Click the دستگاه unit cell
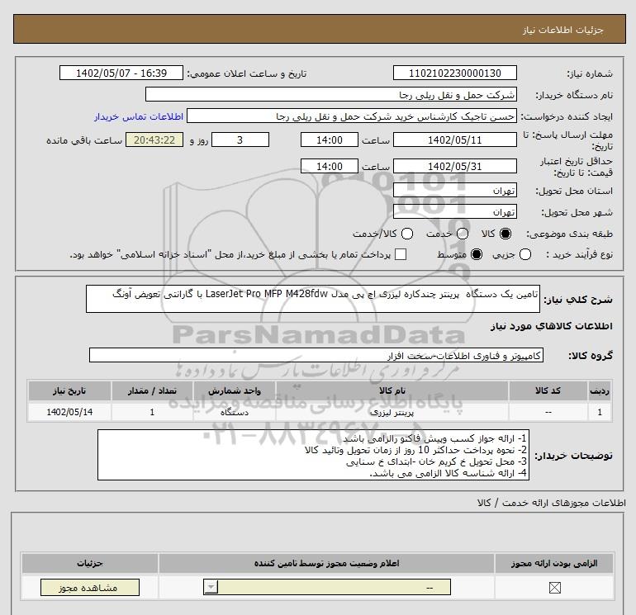Image resolution: width=636 pixels, height=615 pixels. 234,412
